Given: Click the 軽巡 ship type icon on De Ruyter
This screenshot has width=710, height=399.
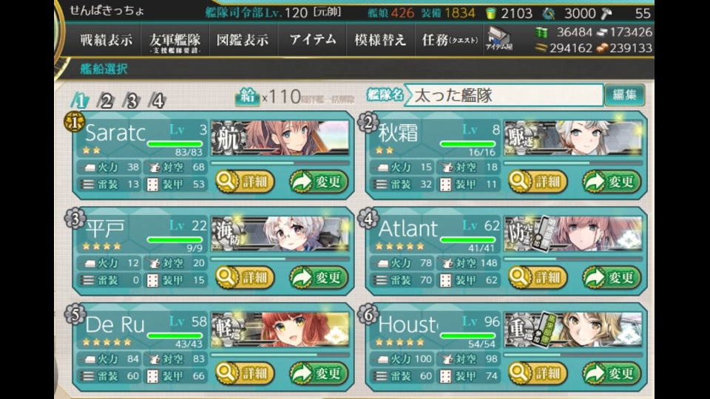Looking at the screenshot, I should click(x=228, y=330).
